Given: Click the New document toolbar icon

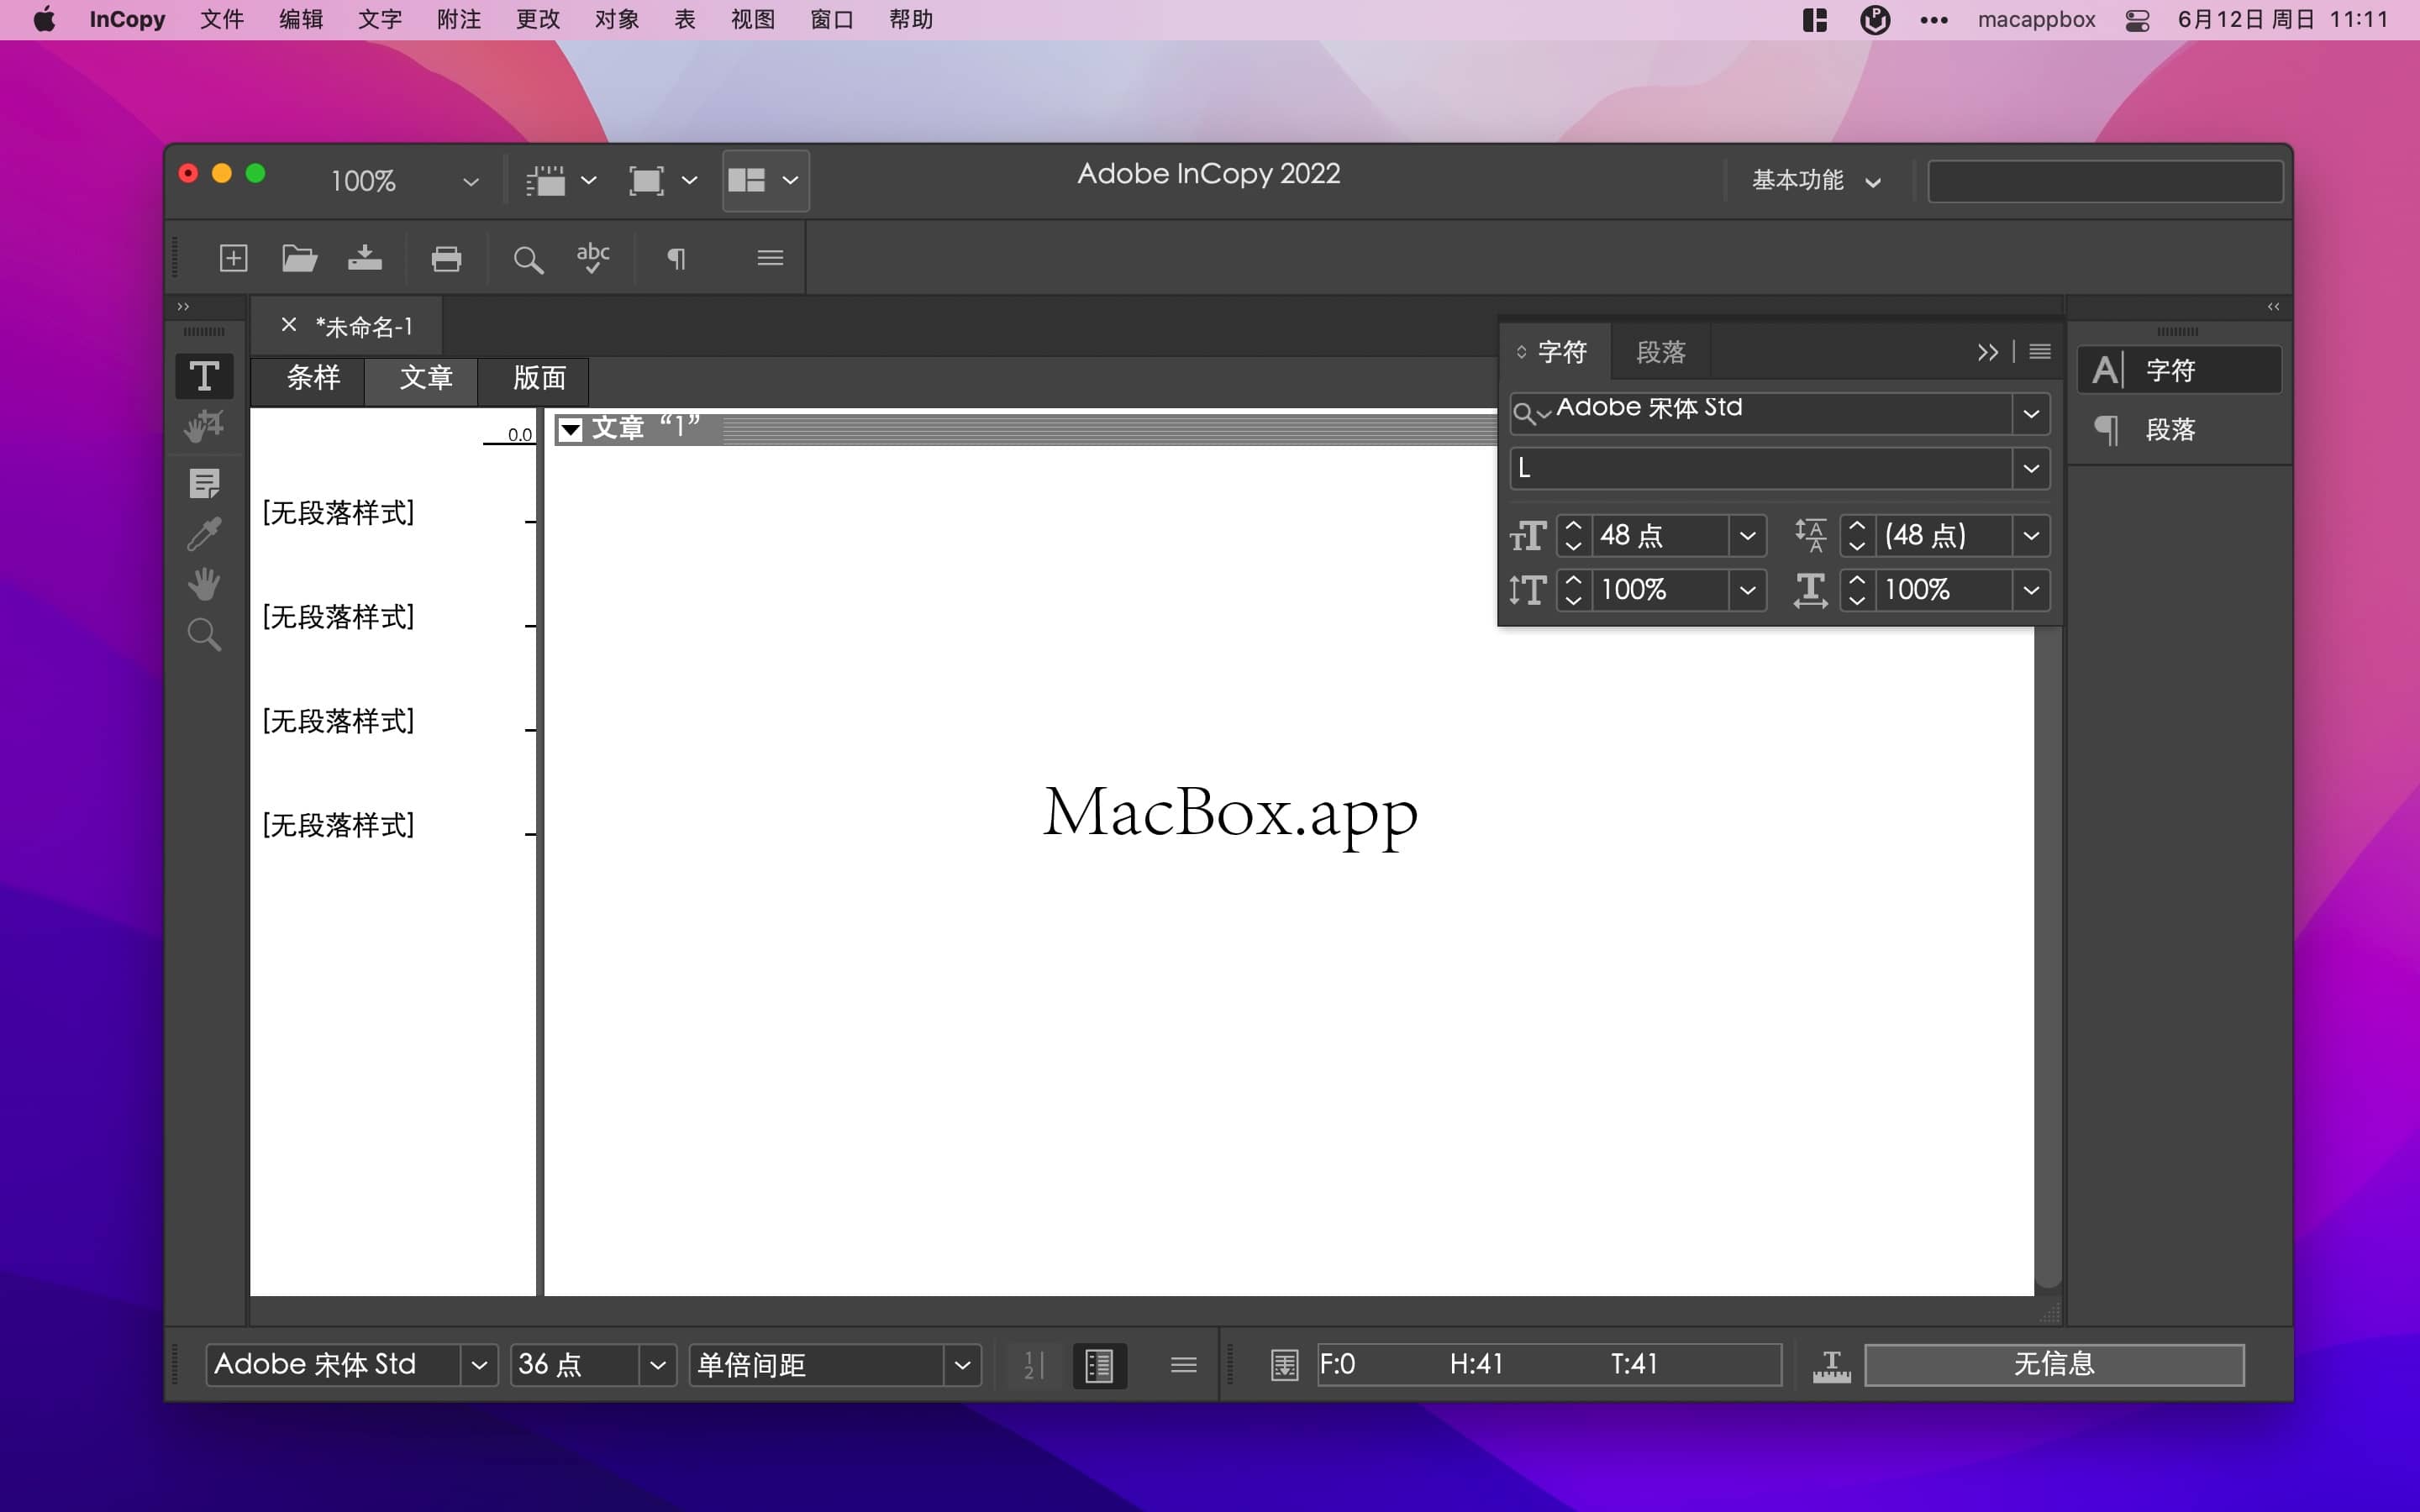Looking at the screenshot, I should 233,259.
